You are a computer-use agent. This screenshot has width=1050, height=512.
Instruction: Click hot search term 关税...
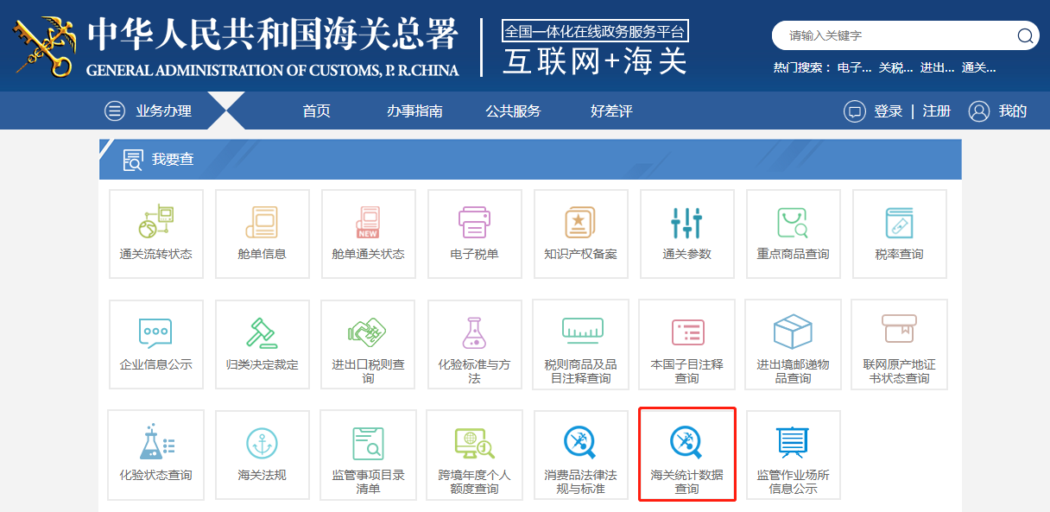(x=895, y=67)
